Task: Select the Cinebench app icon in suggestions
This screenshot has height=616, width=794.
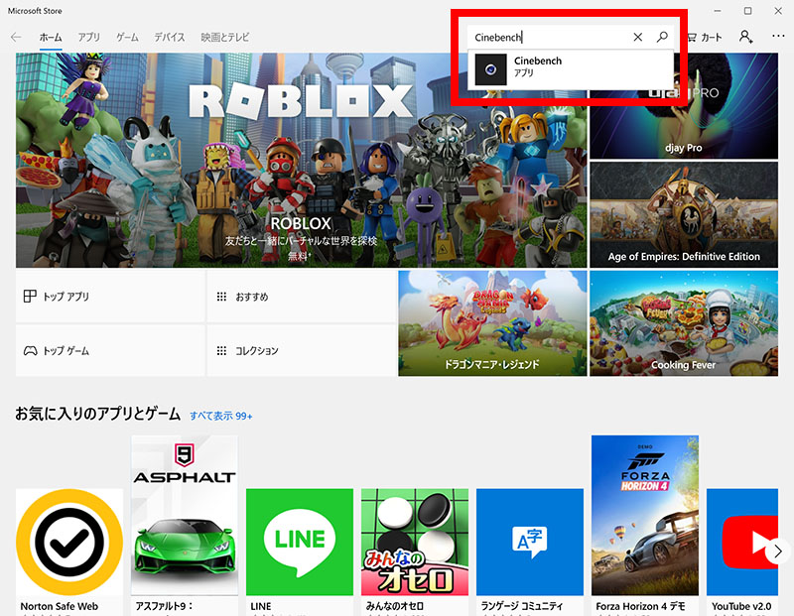Action: click(x=490, y=69)
